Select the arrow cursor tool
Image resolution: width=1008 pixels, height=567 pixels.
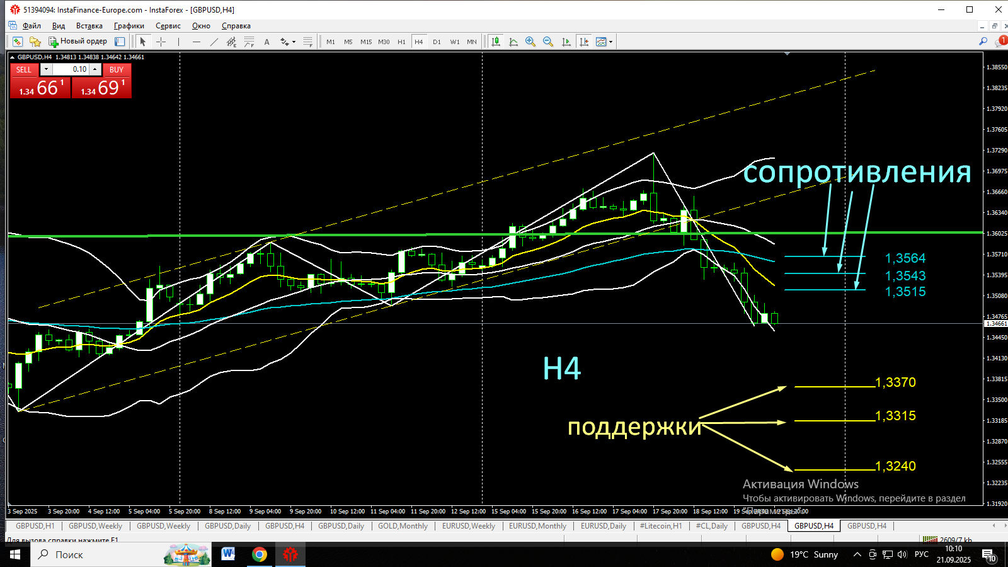(143, 42)
